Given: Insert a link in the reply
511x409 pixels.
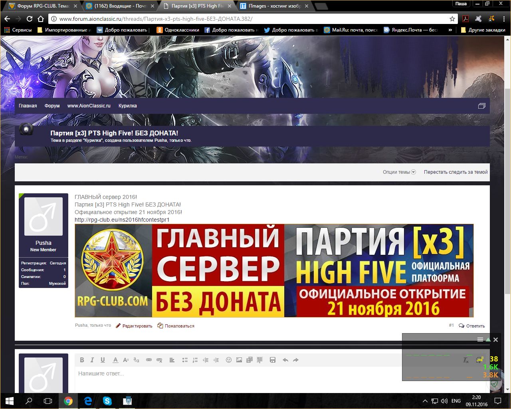Looking at the screenshot, I should [149, 360].
